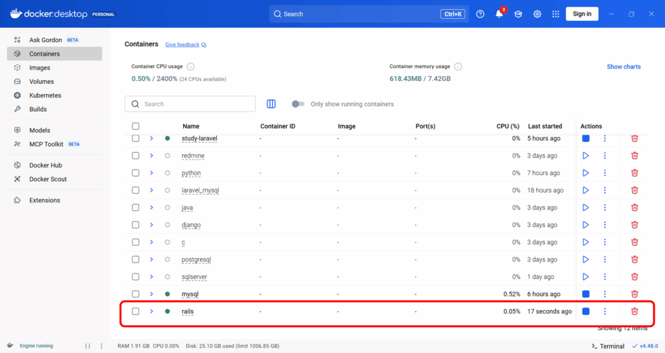Open Images in the sidebar
Screen dimensions: 665x353
(x=40, y=67)
